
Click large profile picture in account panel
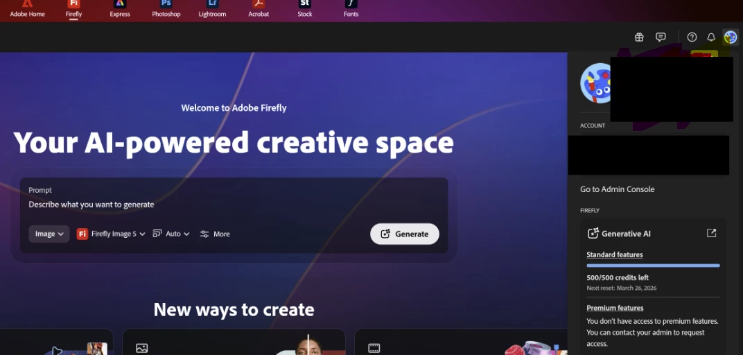coord(595,83)
